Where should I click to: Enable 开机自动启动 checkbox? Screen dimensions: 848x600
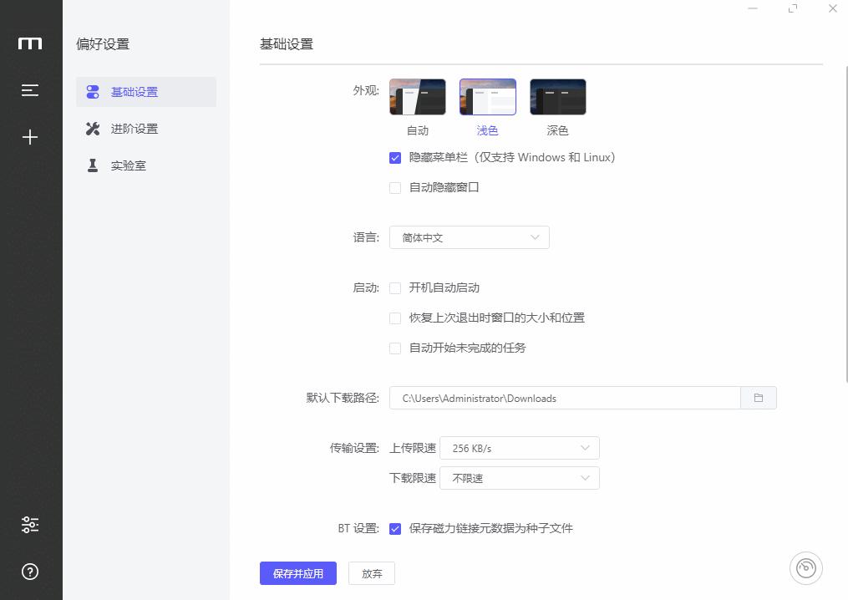395,287
